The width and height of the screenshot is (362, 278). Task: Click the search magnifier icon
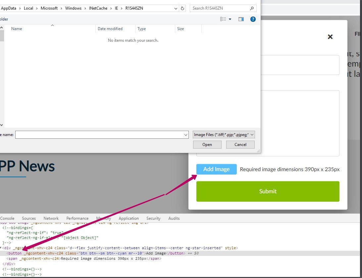tap(252, 9)
